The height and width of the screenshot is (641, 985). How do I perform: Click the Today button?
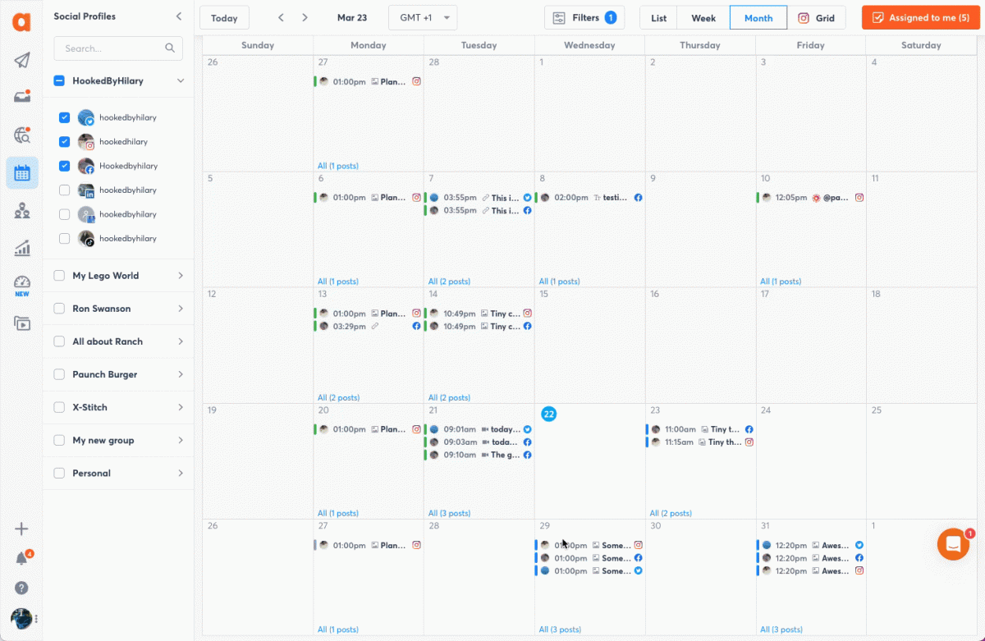pos(224,18)
